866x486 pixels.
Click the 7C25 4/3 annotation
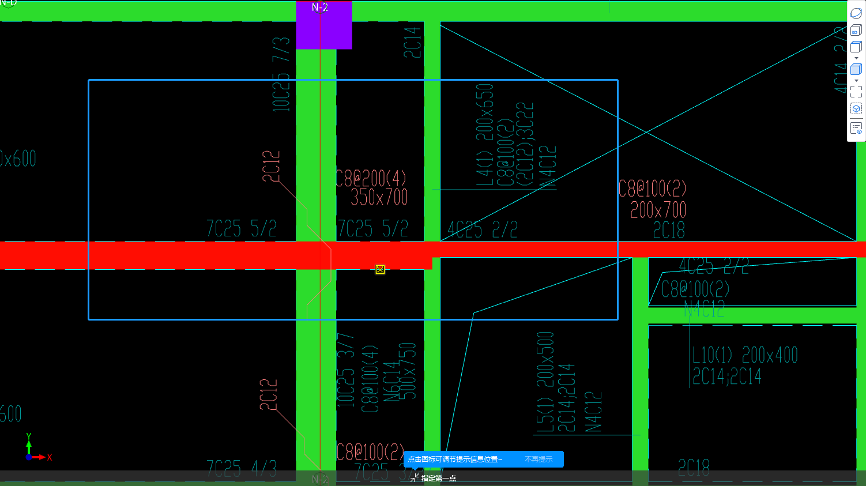[242, 469]
